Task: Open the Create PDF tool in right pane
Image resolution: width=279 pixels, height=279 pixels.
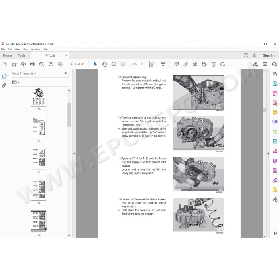Action: 275,103
